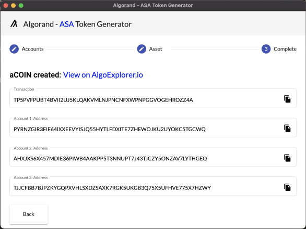Click the Algorand logo in the header
The image size is (306, 229).
tap(14, 24)
